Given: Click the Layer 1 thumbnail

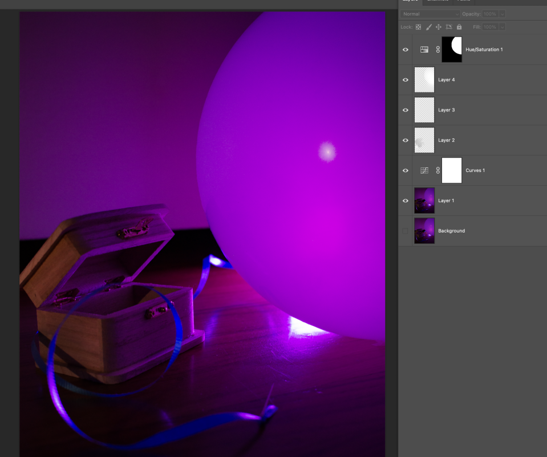Looking at the screenshot, I should pyautogui.click(x=424, y=201).
